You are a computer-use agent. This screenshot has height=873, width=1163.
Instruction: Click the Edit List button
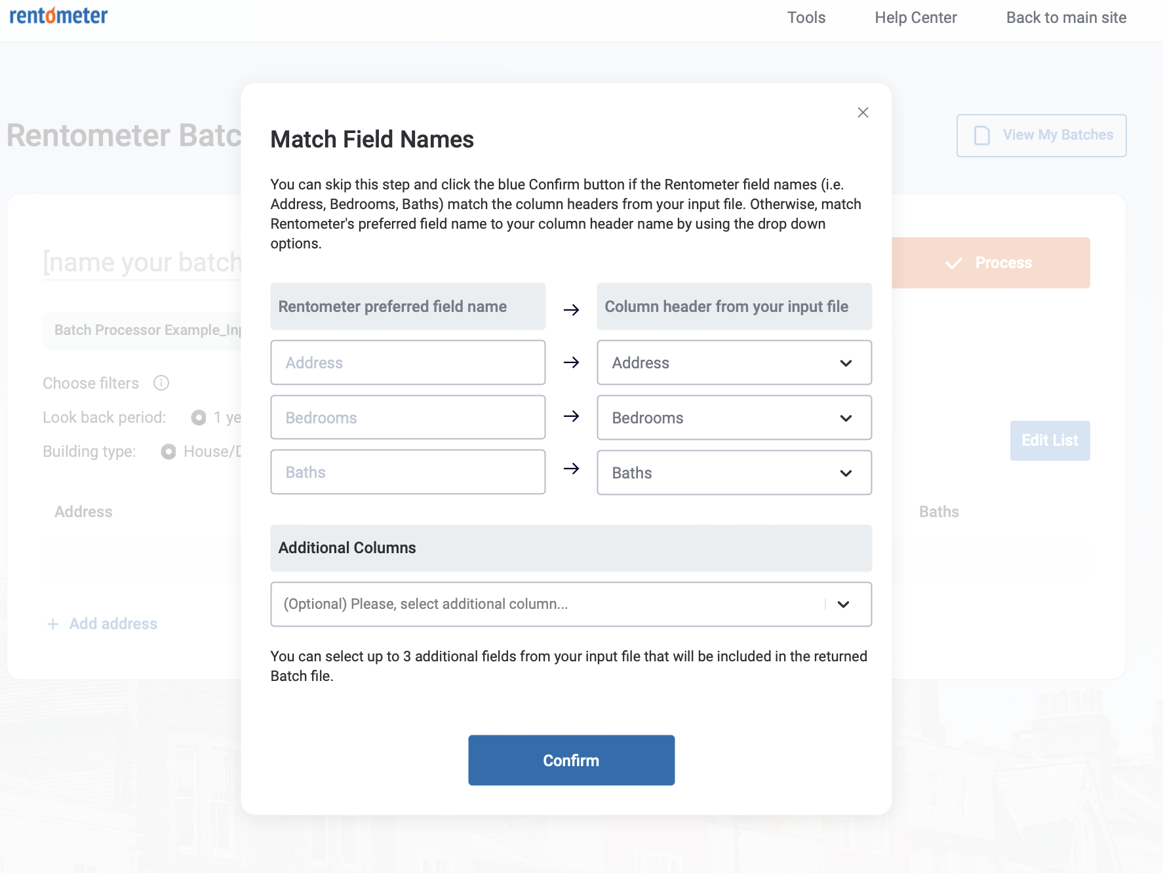click(x=1050, y=440)
